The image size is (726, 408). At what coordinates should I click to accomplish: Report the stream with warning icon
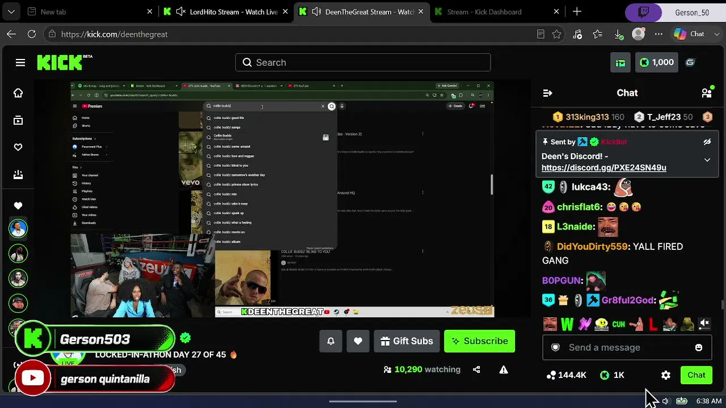point(503,369)
